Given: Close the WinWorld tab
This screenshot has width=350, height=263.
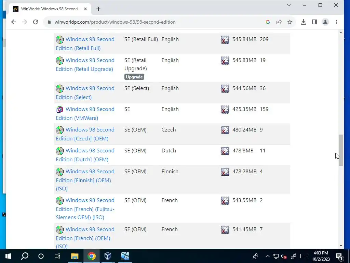Looking at the screenshot, I should click(85, 9).
